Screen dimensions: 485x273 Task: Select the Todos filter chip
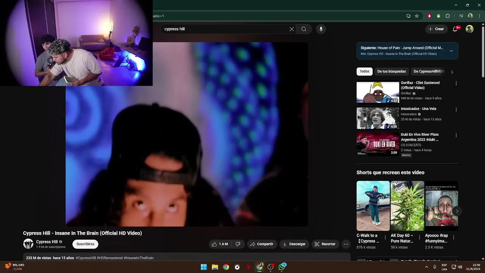tap(365, 71)
